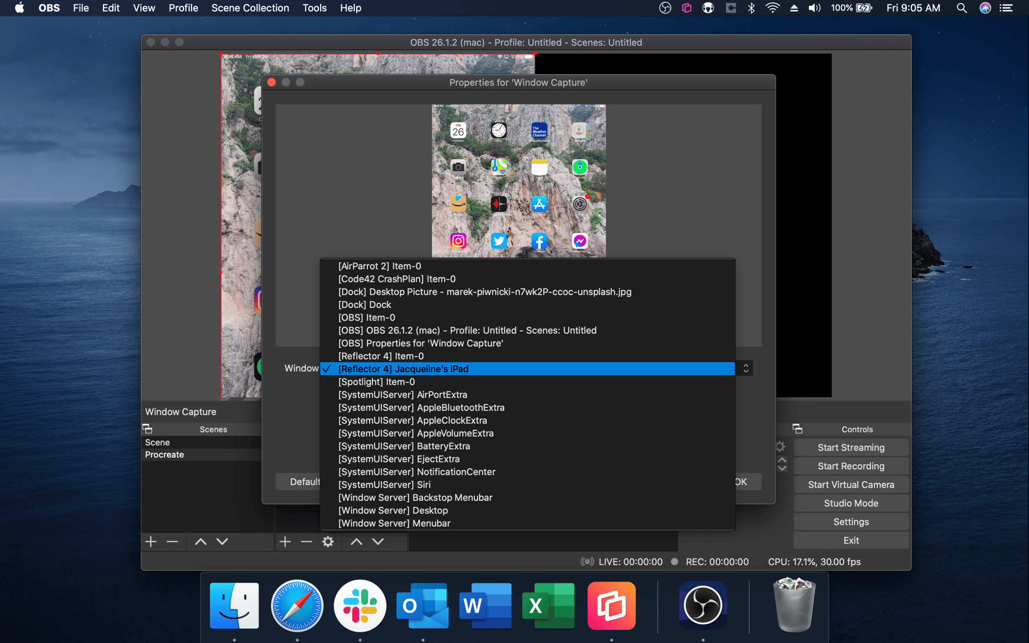This screenshot has width=1029, height=643.
Task: Move the selected source up with the arrow icon
Action: click(x=356, y=541)
